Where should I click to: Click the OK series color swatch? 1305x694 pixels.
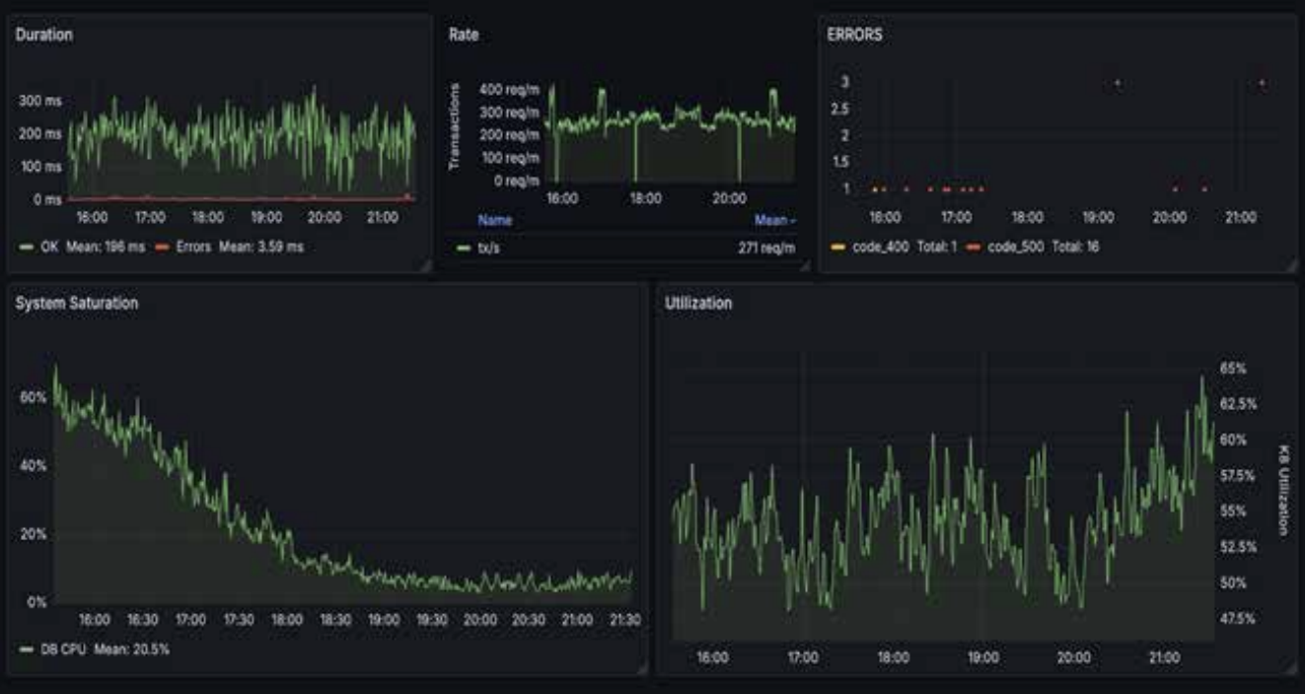[x=27, y=244]
